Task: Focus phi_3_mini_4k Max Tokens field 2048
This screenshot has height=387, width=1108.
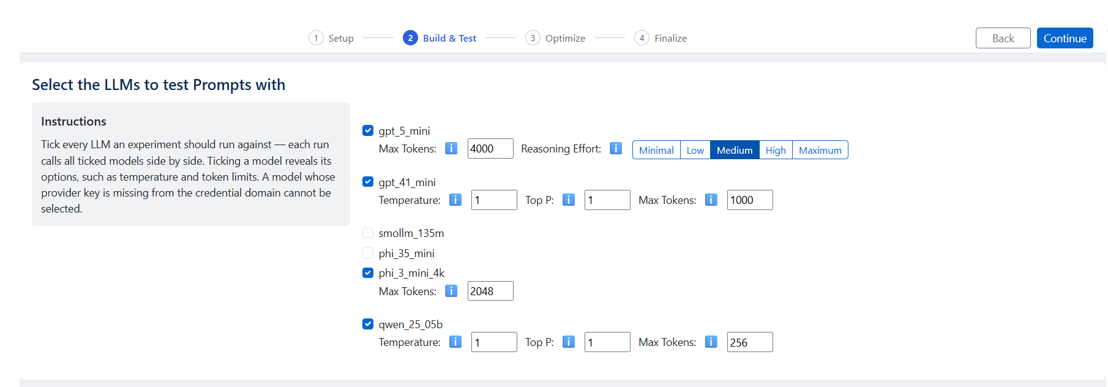Action: pyautogui.click(x=490, y=291)
